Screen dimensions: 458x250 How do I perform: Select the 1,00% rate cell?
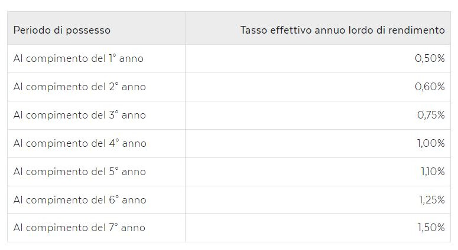pyautogui.click(x=430, y=143)
